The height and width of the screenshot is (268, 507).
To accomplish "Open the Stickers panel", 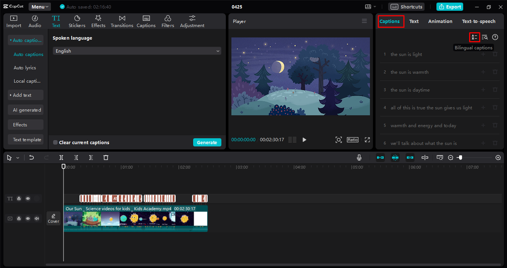I will pyautogui.click(x=77, y=21).
